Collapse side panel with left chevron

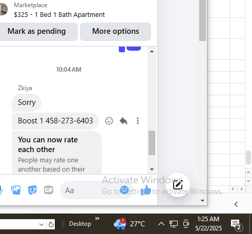pyautogui.click(x=236, y=204)
